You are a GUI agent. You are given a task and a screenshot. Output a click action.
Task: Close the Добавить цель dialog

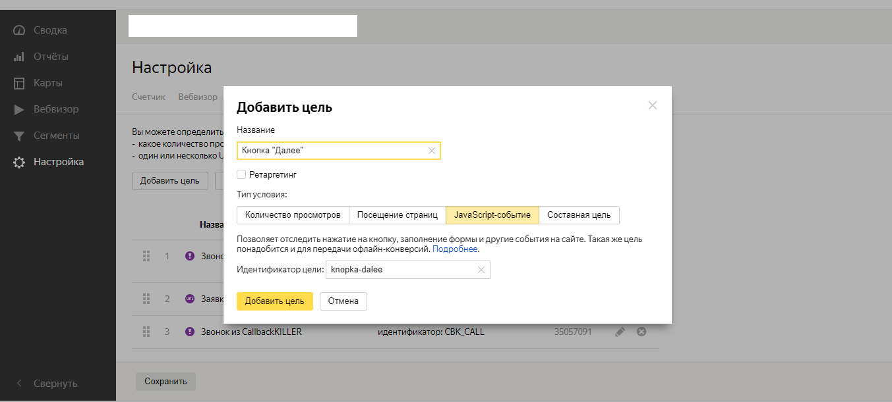[x=653, y=105]
